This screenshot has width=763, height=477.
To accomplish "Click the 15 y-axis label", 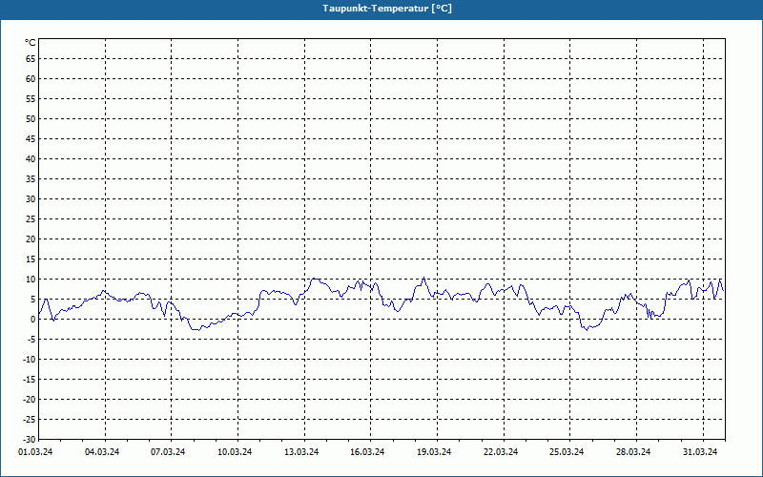I will coord(31,259).
